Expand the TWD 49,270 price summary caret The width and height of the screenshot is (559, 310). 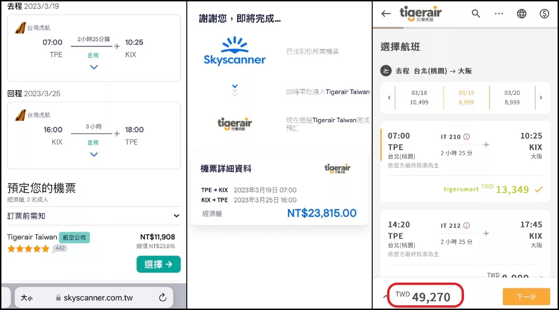[384, 296]
